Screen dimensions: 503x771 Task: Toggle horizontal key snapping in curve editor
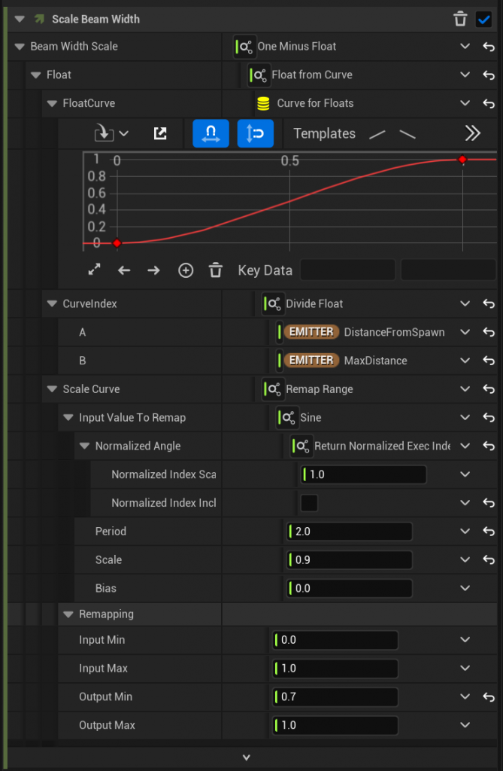(211, 133)
